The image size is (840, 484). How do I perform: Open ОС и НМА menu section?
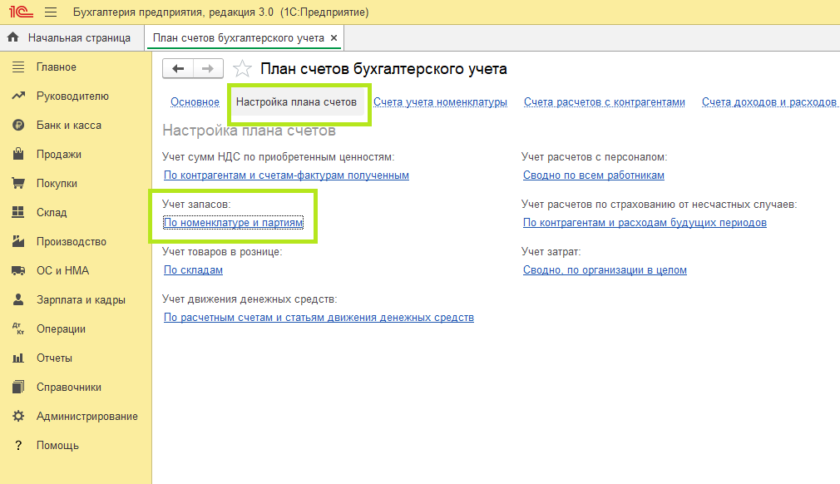coord(62,270)
